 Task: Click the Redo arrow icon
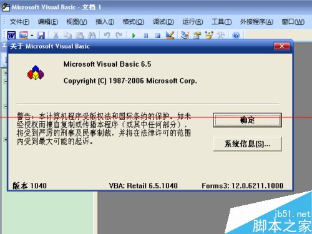119,35
